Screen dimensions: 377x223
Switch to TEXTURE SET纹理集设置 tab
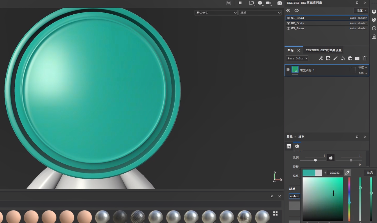[323, 50]
